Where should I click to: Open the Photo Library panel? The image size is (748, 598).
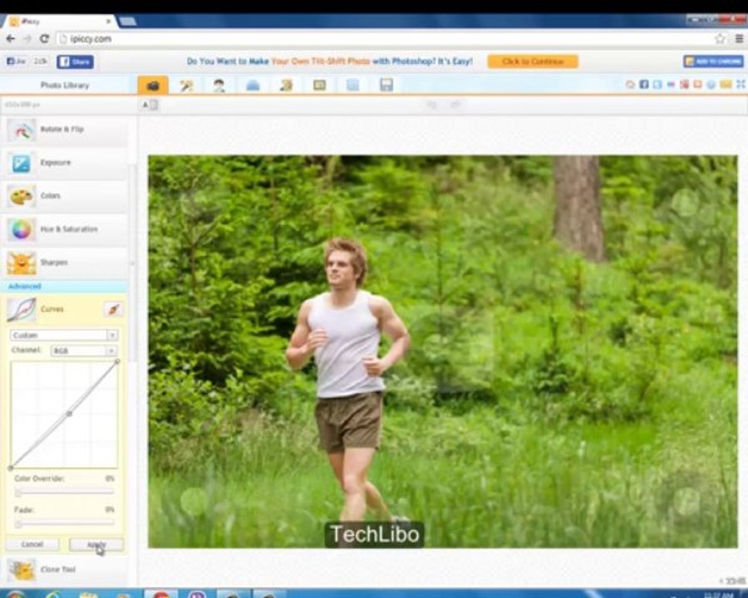(65, 86)
